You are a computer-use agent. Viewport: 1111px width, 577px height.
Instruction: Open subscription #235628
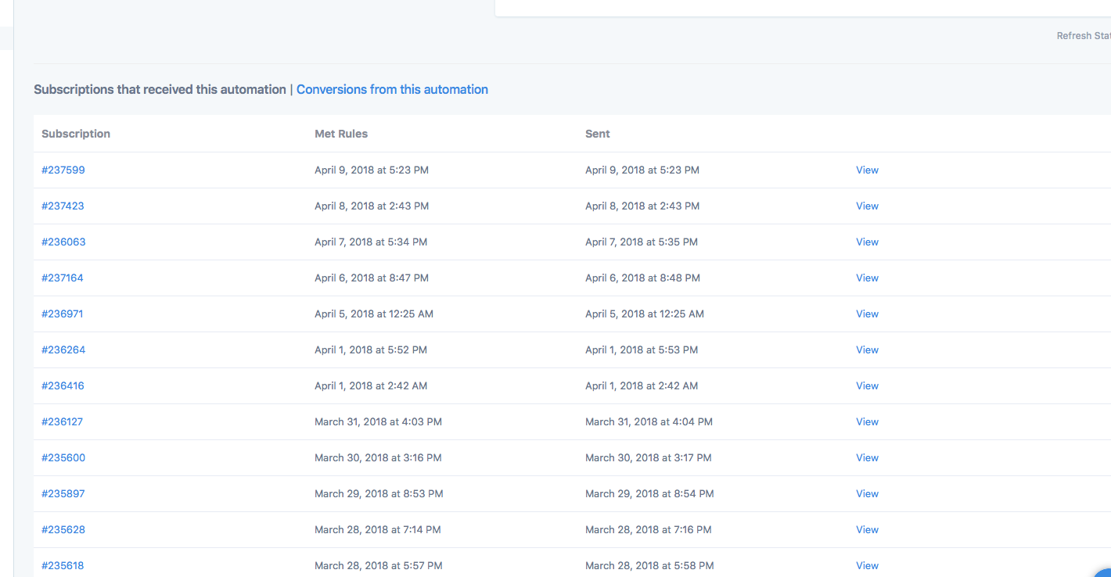(63, 529)
